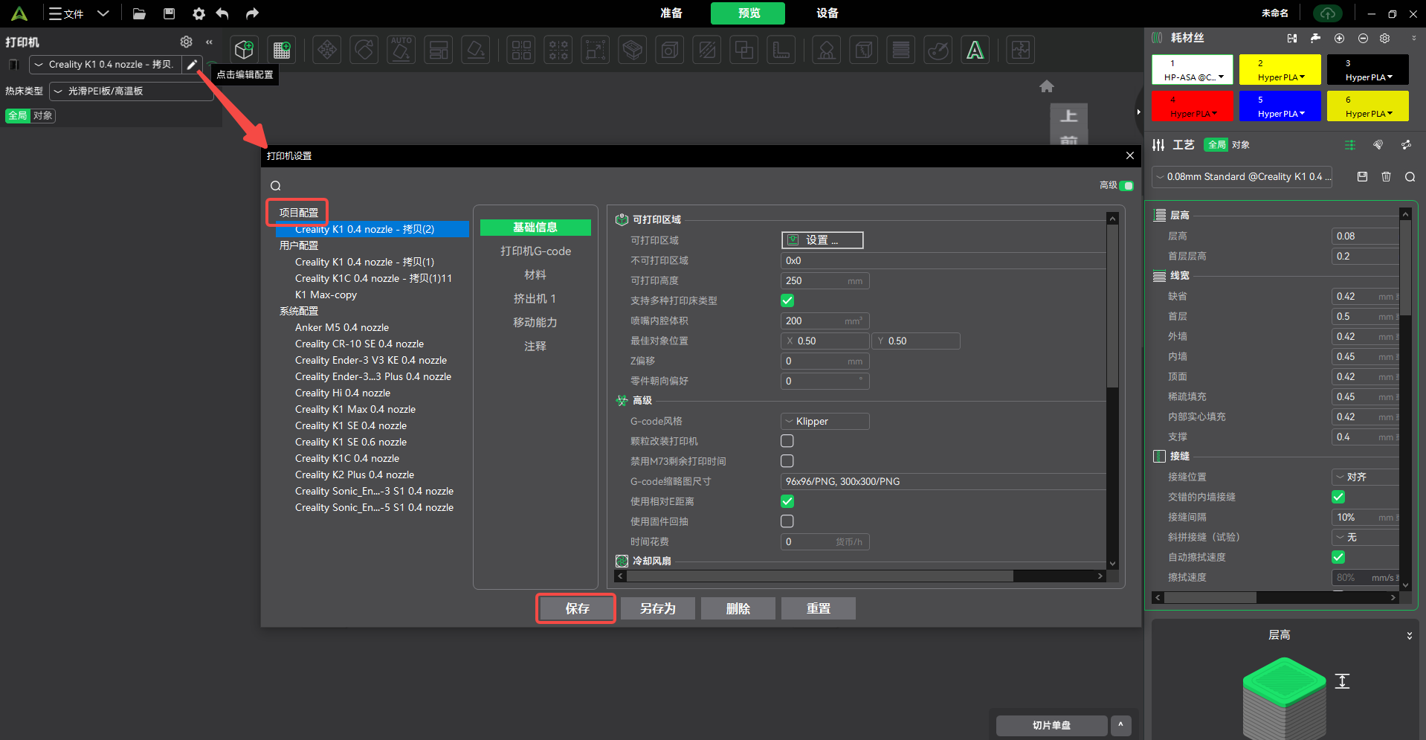This screenshot has width=1426, height=740.
Task: Switch to the 预览 tab
Action: point(748,13)
